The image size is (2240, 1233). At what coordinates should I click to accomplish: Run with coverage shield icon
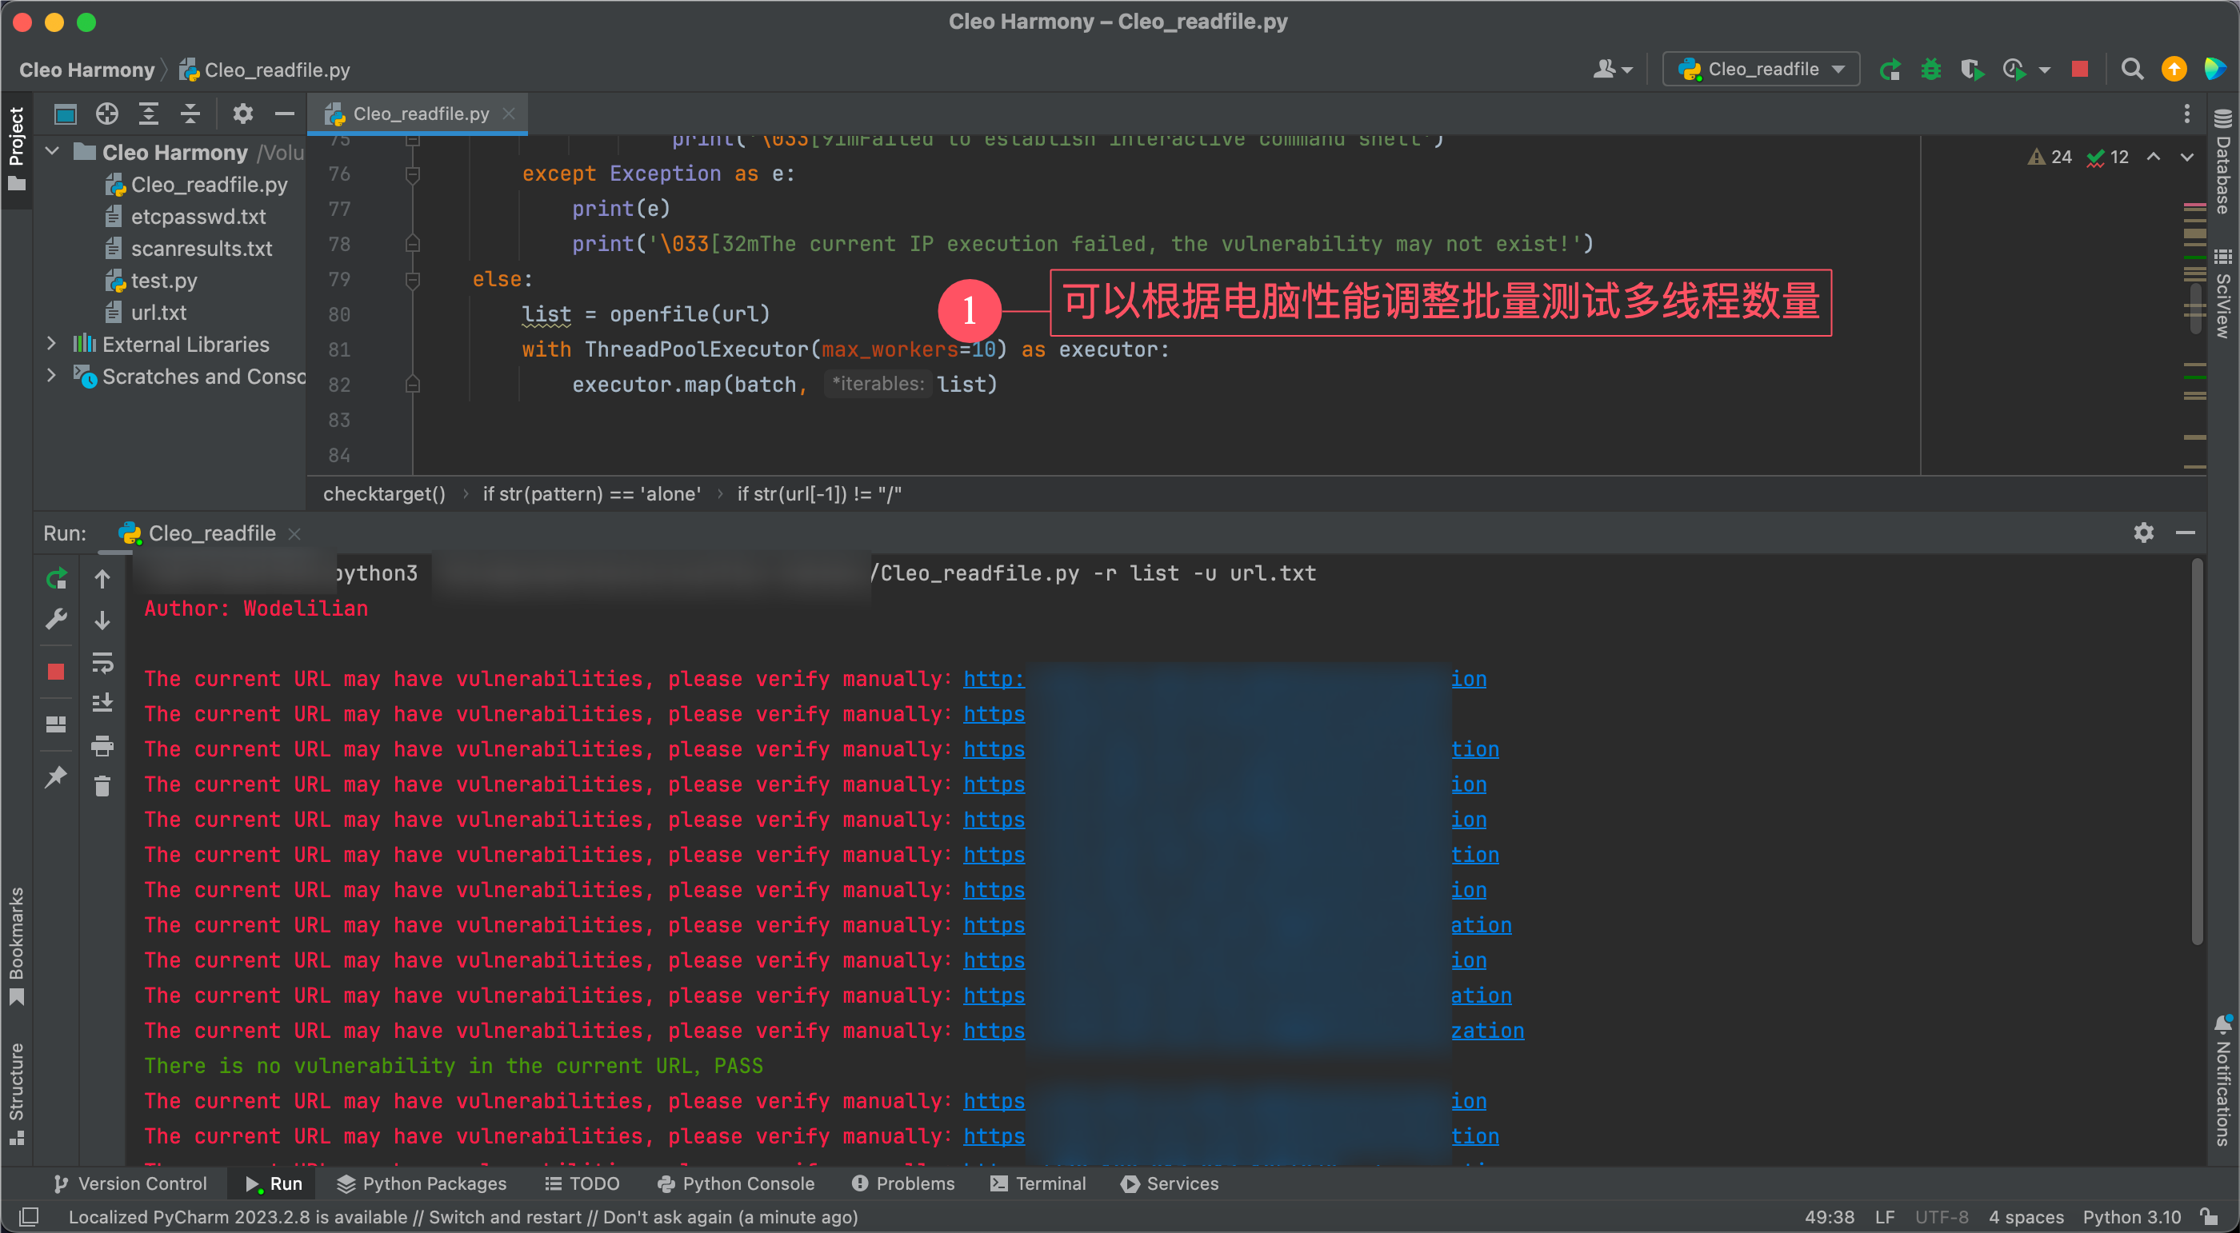[x=1971, y=70]
